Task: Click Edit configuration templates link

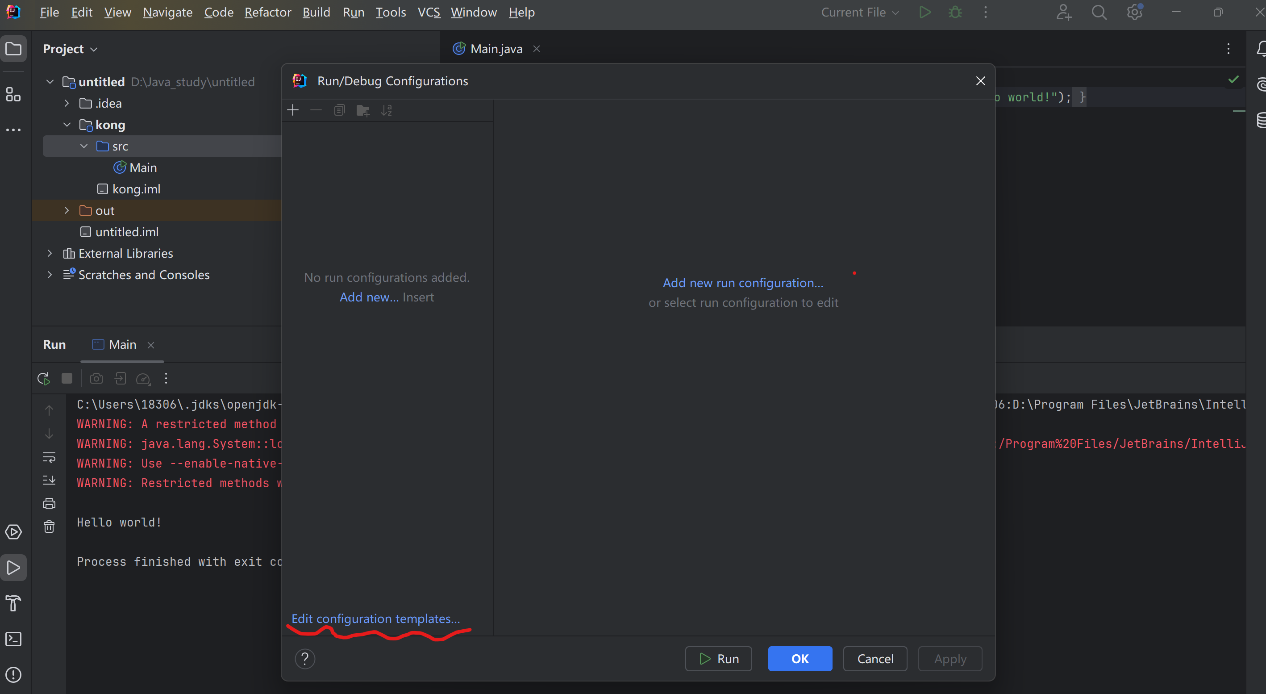Action: coord(375,619)
